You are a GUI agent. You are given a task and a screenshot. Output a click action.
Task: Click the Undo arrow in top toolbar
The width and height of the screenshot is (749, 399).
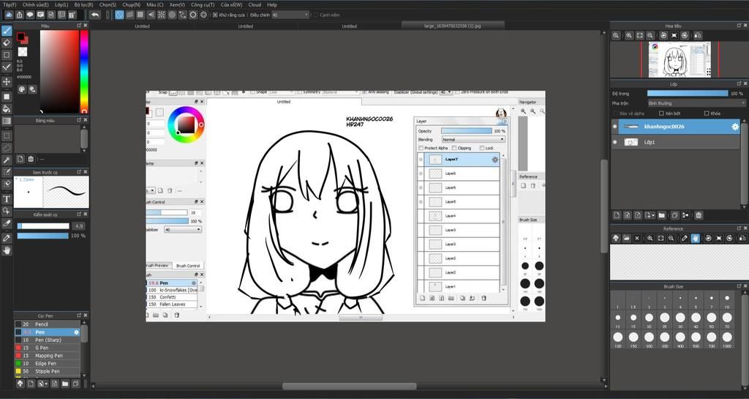coord(95,15)
